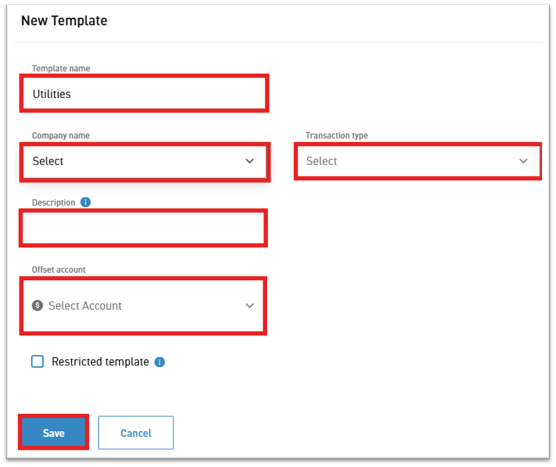Screen dimensions: 556x467
Task: Enable the Restricted template checkbox
Action: [x=37, y=361]
